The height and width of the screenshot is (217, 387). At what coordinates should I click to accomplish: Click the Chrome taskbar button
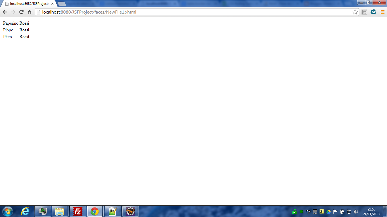pos(95,211)
